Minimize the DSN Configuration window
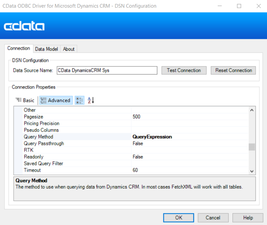This screenshot has height=225, width=267. (220, 6)
